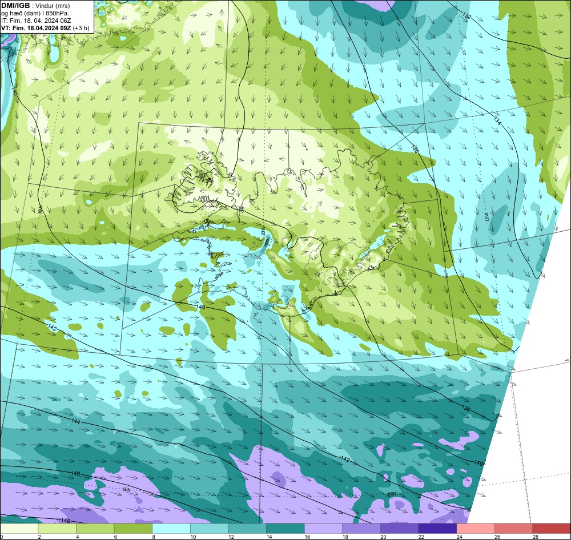The width and height of the screenshot is (571, 540).
Task: Click the 14–16 m/s dark teal legend swatch
Action: click(285, 529)
